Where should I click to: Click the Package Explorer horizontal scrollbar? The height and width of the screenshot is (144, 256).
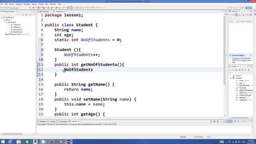coord(12,134)
